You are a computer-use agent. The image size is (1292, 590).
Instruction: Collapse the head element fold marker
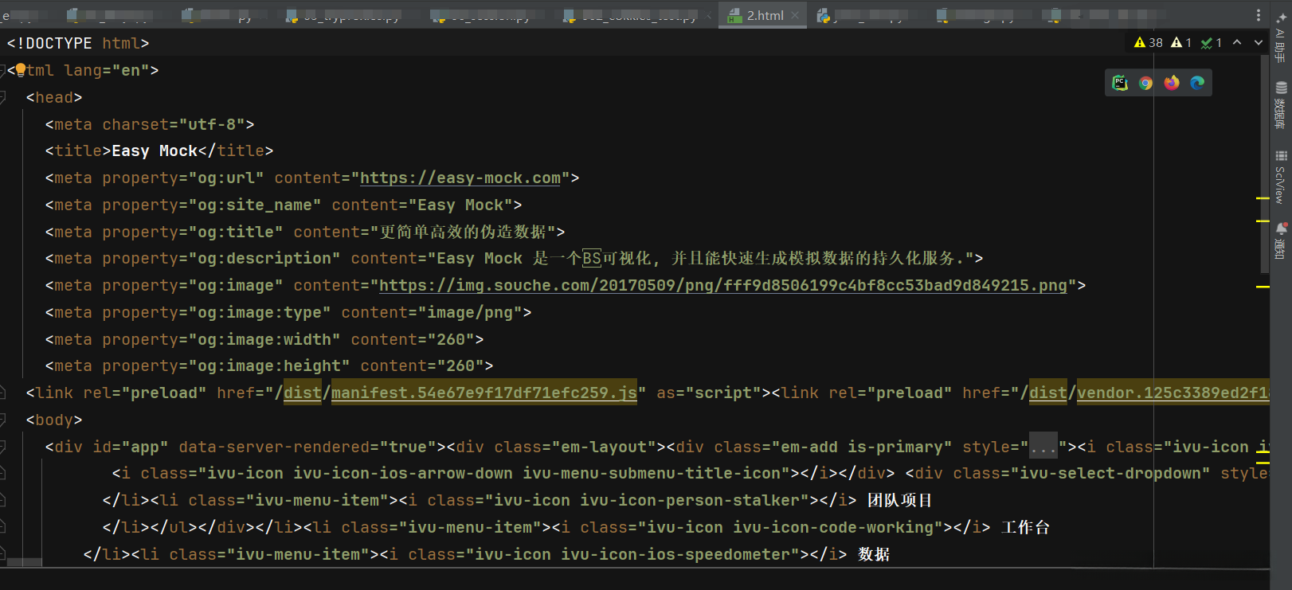click(x=3, y=97)
